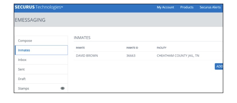Image resolution: width=237 pixels, height=103 pixels.
Task: Open the Stamps section
Action: 41,88
